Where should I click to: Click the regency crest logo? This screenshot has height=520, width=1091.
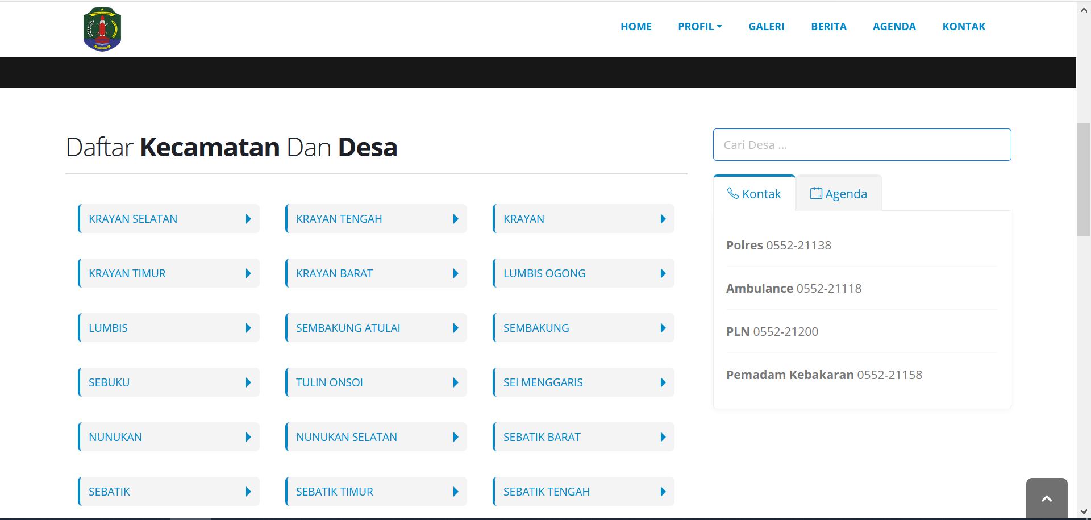click(x=102, y=29)
